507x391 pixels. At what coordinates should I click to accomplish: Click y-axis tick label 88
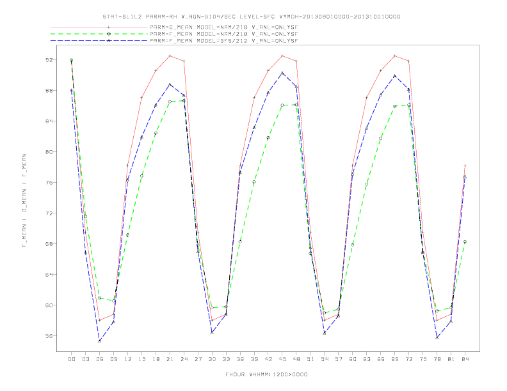tap(49, 91)
